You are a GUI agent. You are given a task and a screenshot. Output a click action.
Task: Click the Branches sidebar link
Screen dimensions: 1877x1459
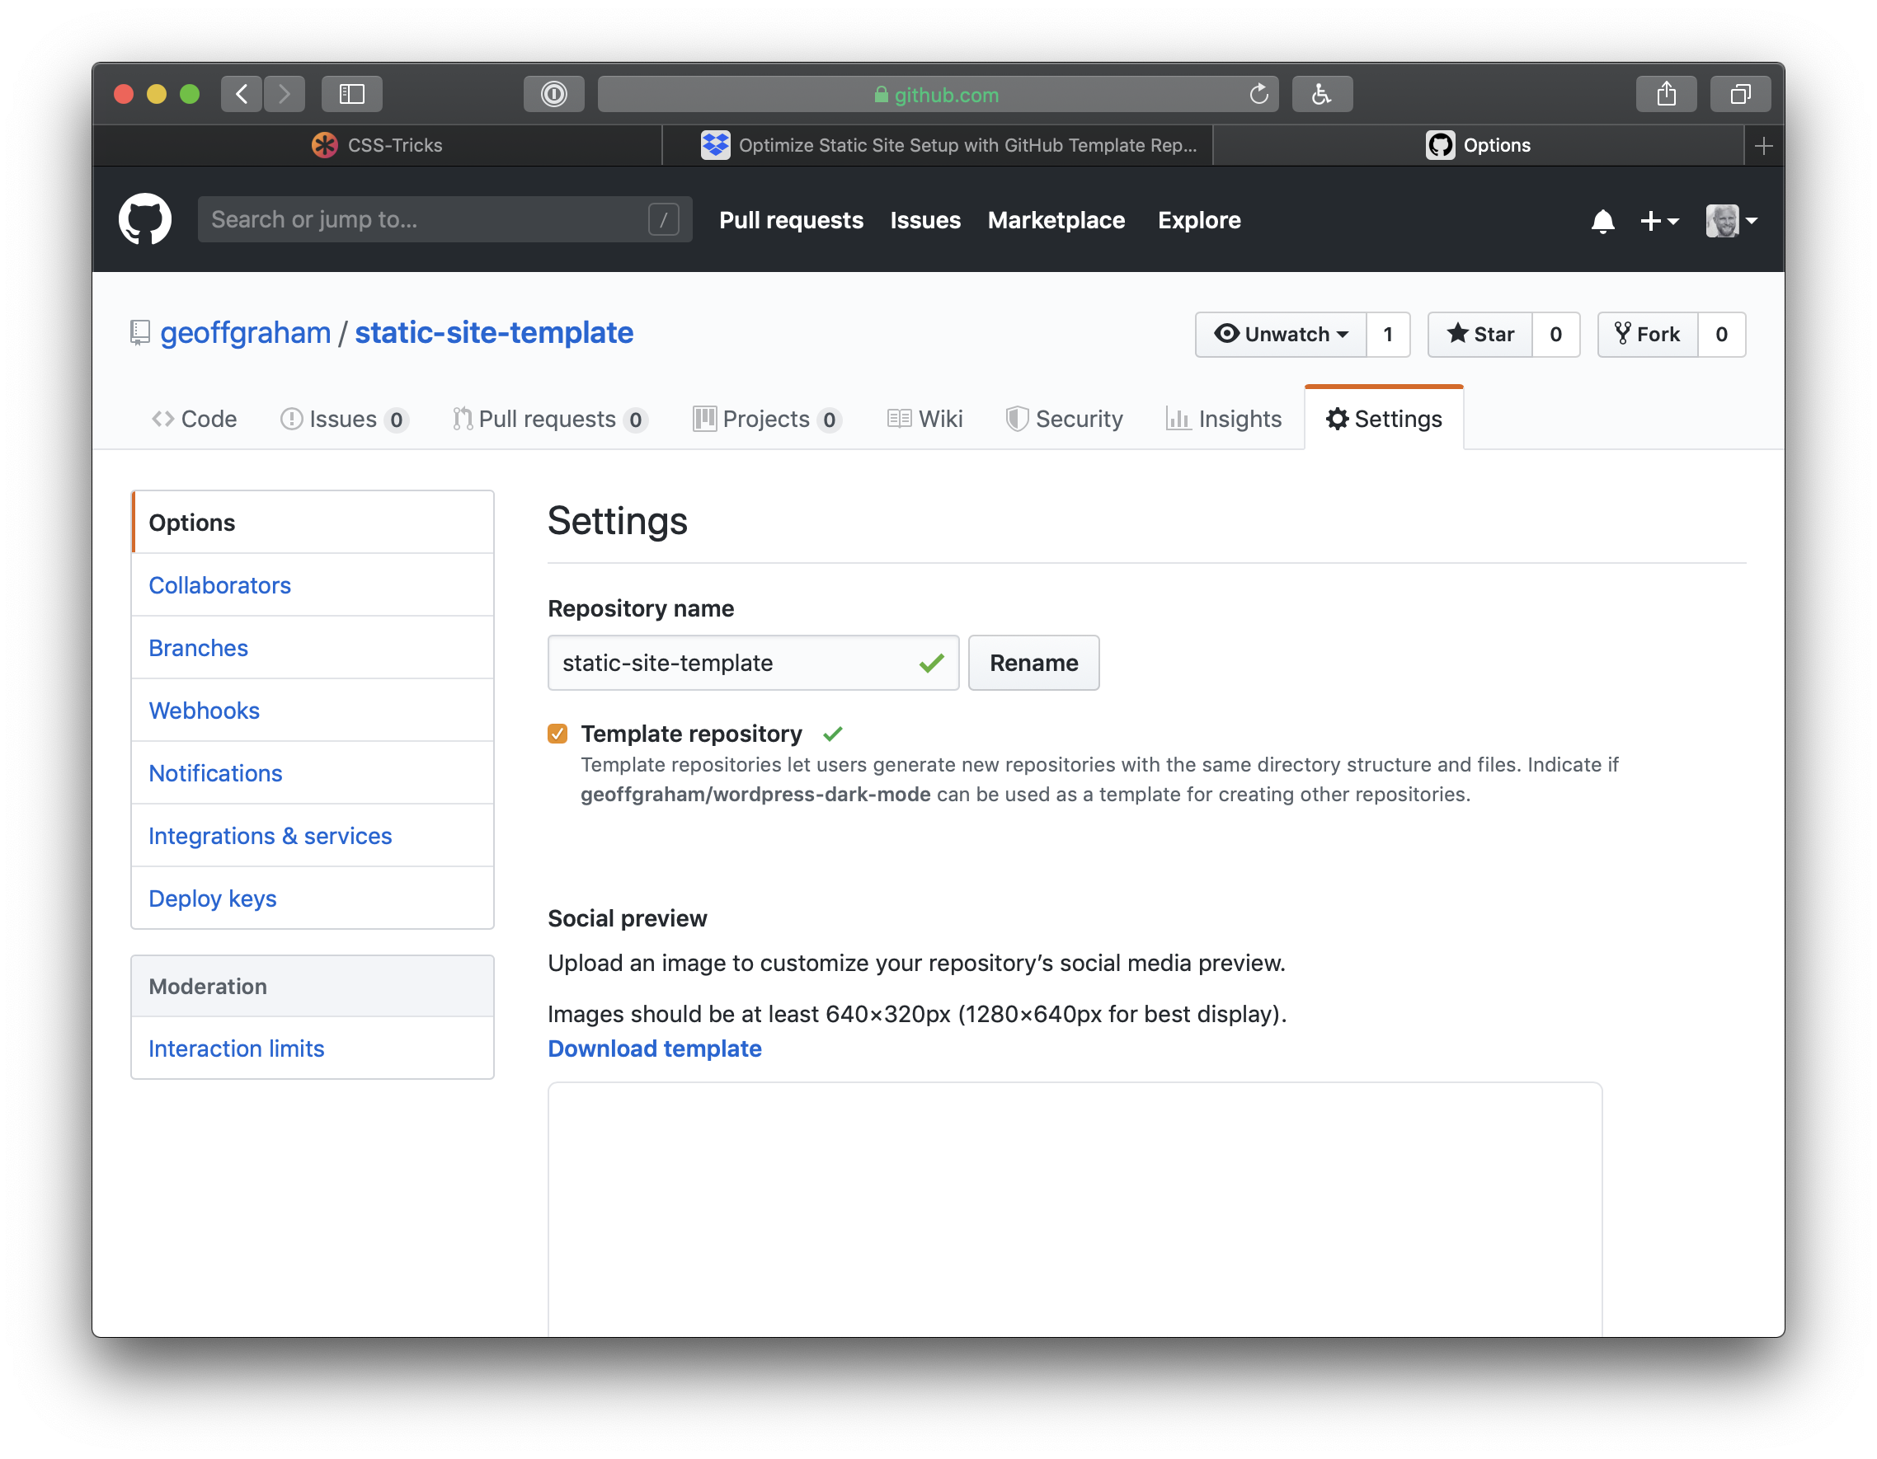pyautogui.click(x=198, y=647)
